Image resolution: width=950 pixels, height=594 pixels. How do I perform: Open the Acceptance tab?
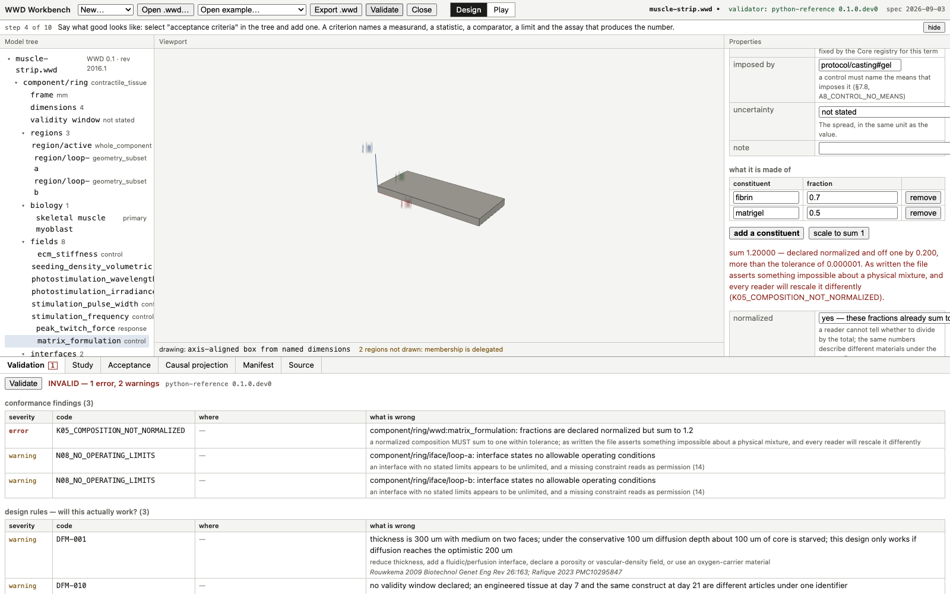(129, 365)
